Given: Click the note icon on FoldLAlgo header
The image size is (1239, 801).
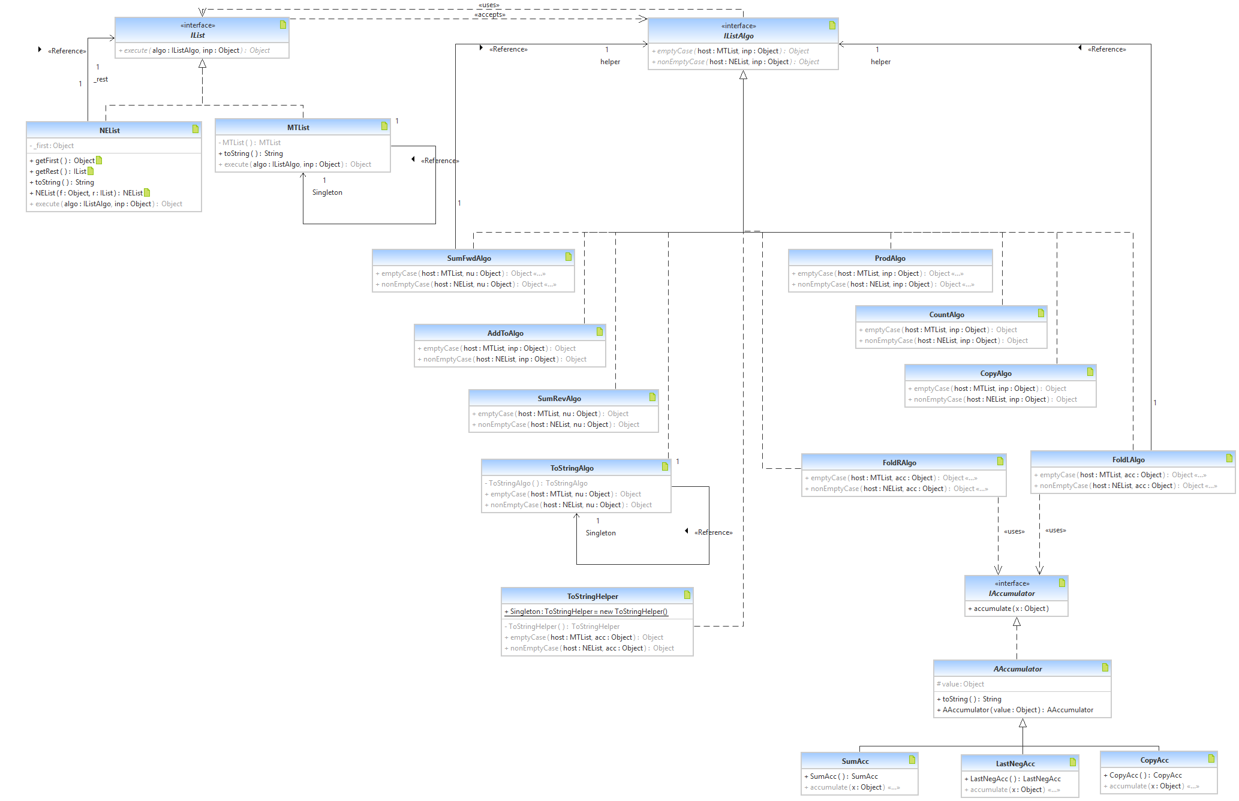Looking at the screenshot, I should click(x=1229, y=458).
